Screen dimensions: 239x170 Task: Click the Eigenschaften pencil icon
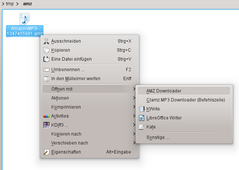point(46,152)
